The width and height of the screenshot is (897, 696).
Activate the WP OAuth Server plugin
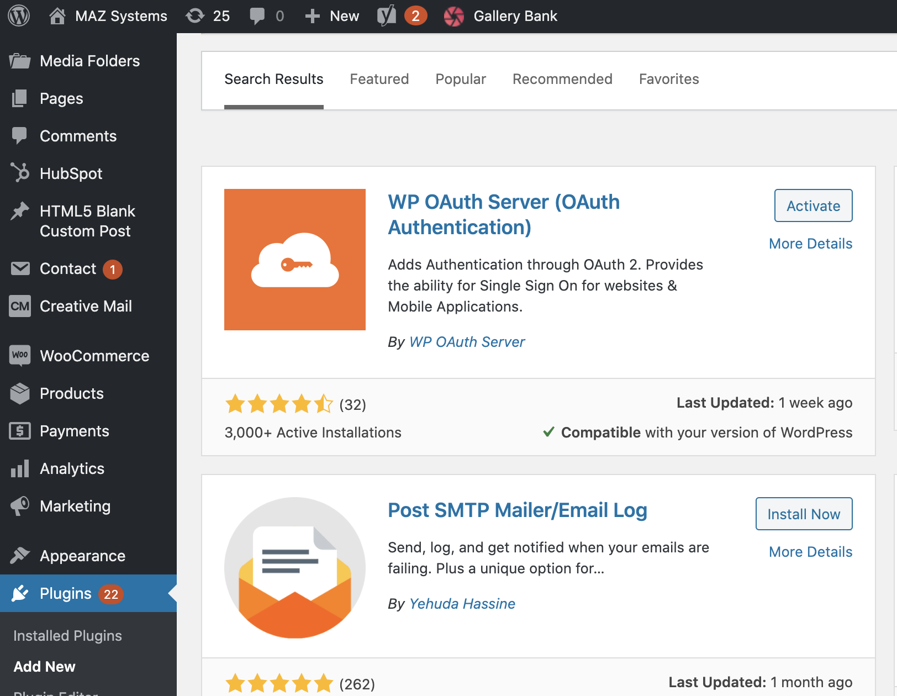pyautogui.click(x=813, y=205)
